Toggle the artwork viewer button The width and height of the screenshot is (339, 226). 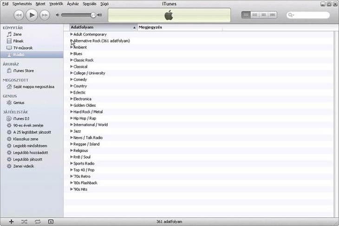[51, 221]
